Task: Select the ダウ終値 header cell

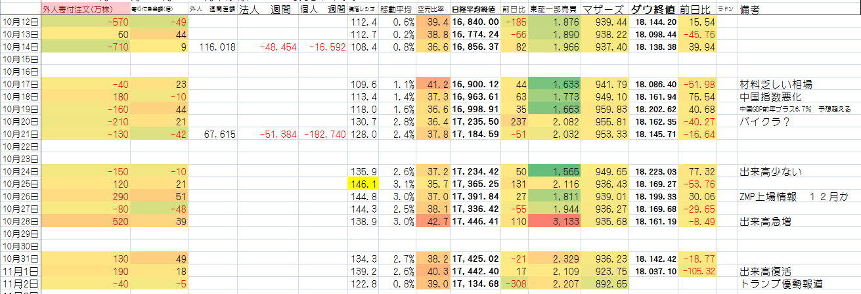Action: 653,10
